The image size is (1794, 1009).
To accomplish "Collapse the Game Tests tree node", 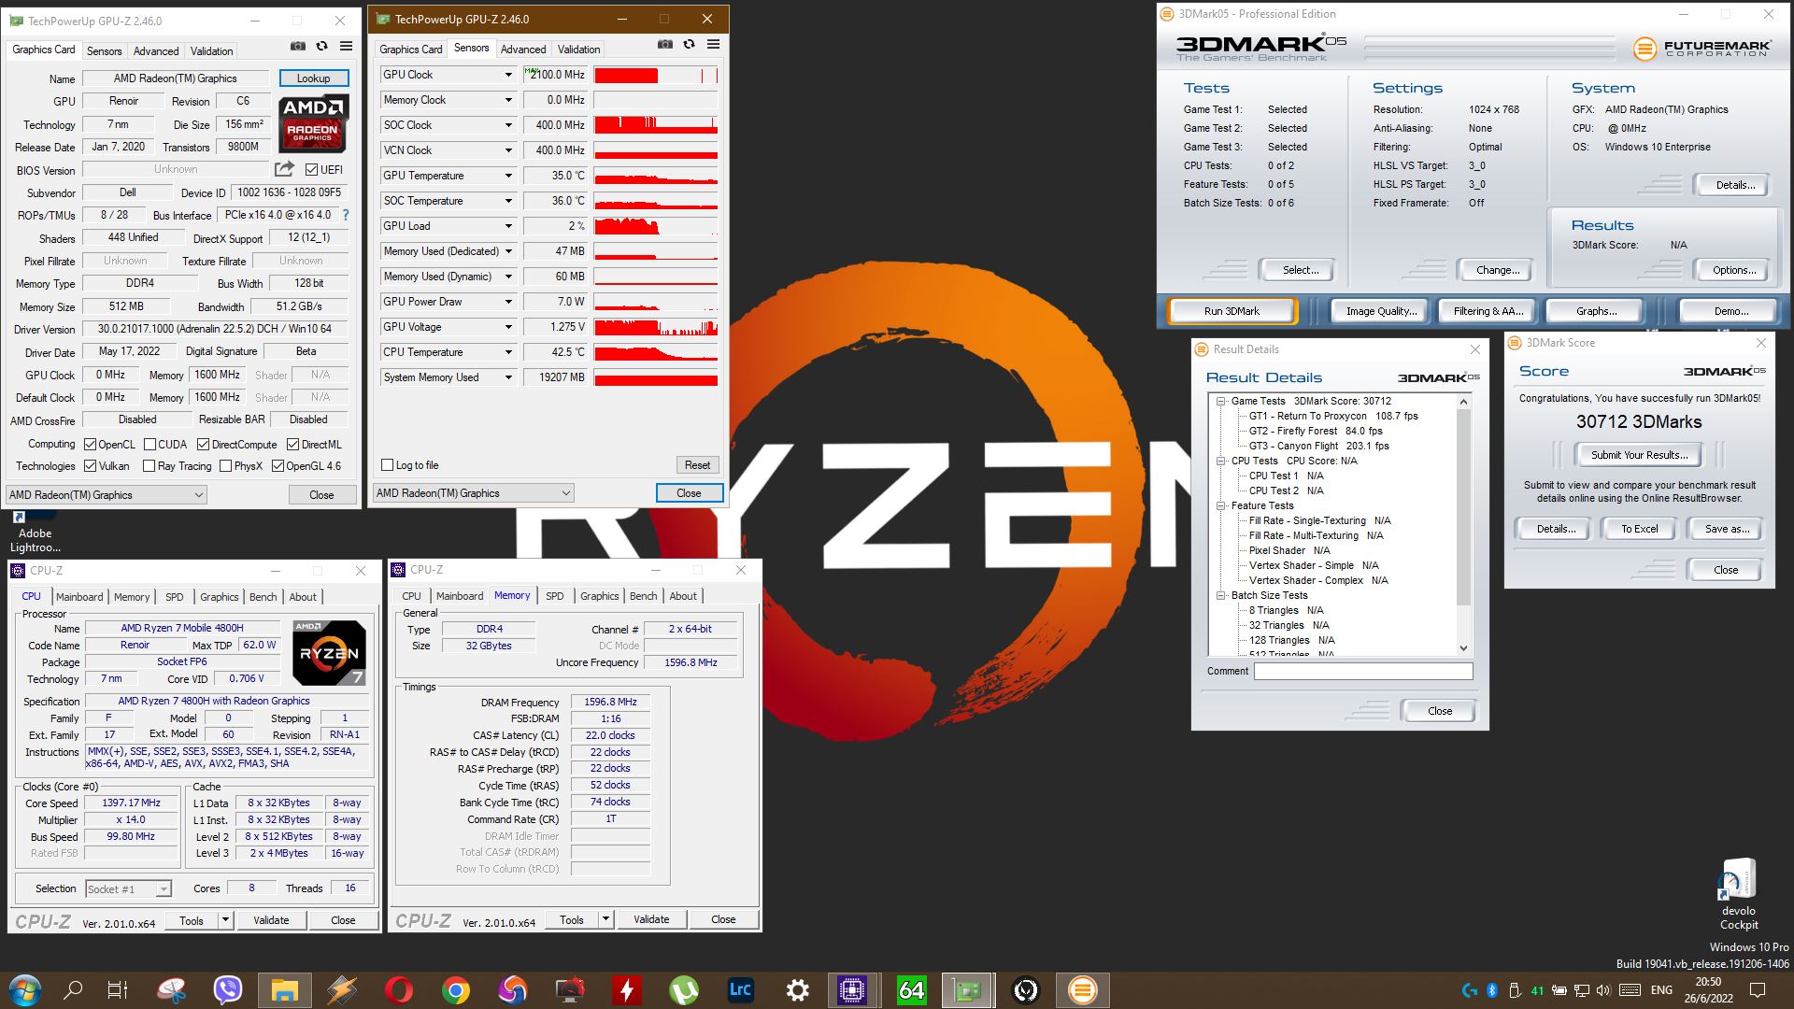I will coord(1220,401).
